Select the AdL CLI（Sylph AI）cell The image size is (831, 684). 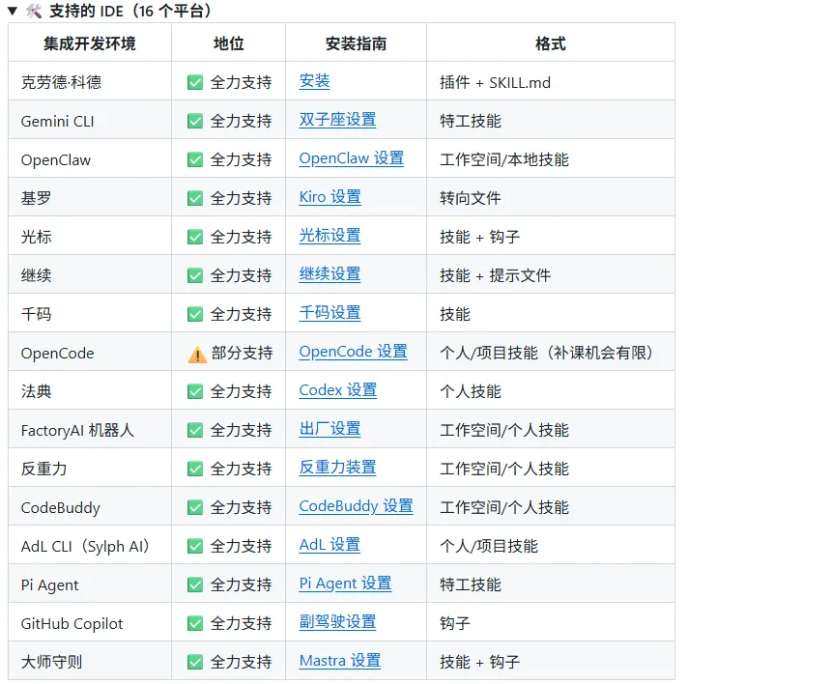click(x=90, y=546)
